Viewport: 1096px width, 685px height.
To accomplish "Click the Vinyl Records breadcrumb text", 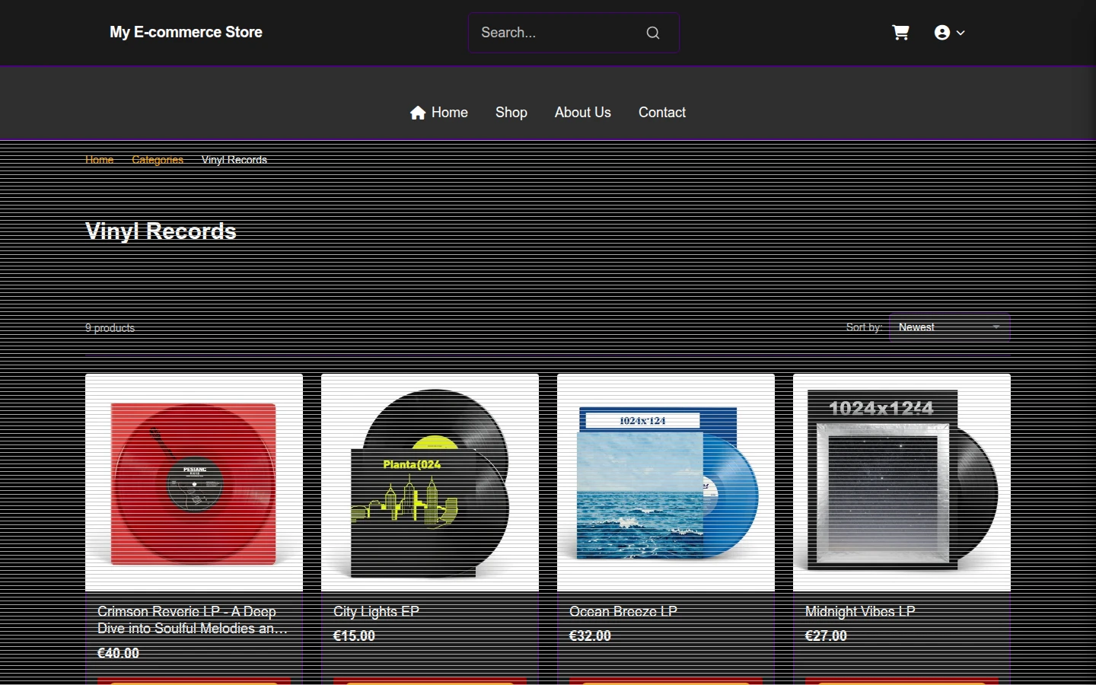I will tap(234, 160).
